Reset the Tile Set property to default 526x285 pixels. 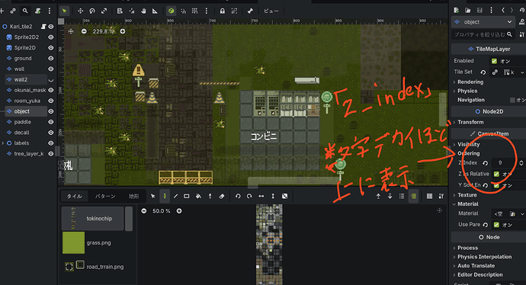483,72
